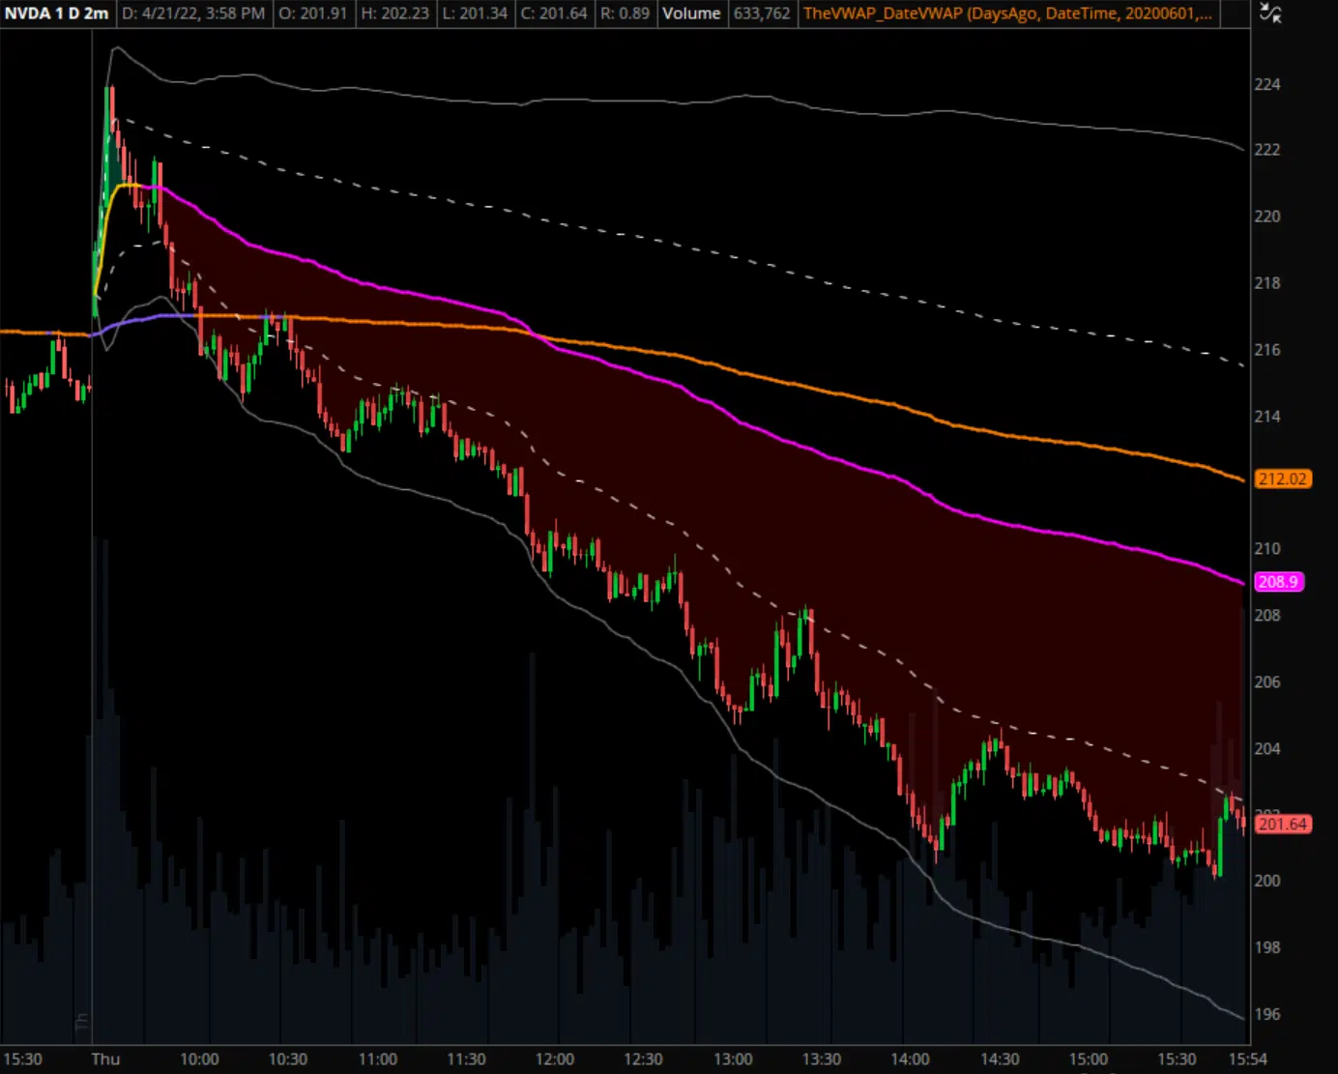Select the L: 201.34 low value
Image resolution: width=1338 pixels, height=1074 pixels.
(475, 14)
